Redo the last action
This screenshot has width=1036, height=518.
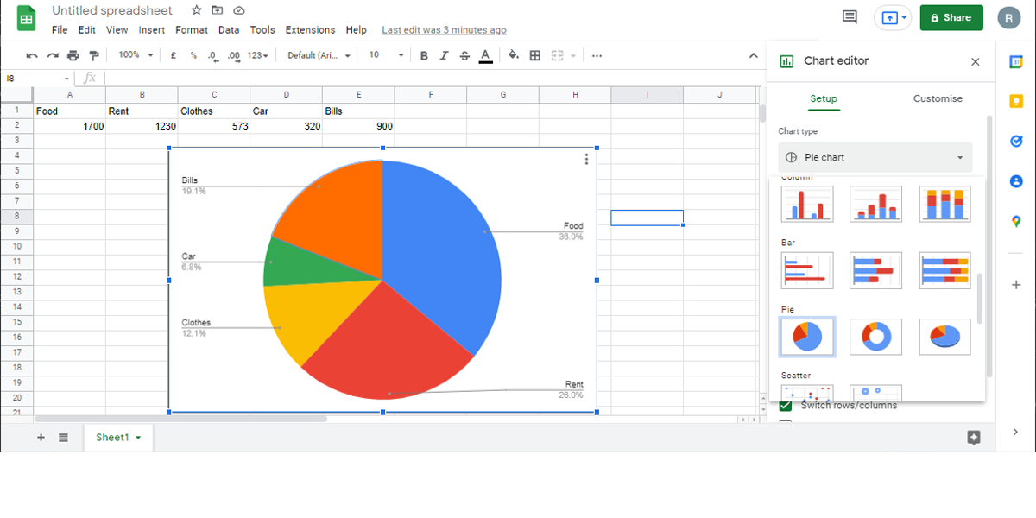point(53,55)
